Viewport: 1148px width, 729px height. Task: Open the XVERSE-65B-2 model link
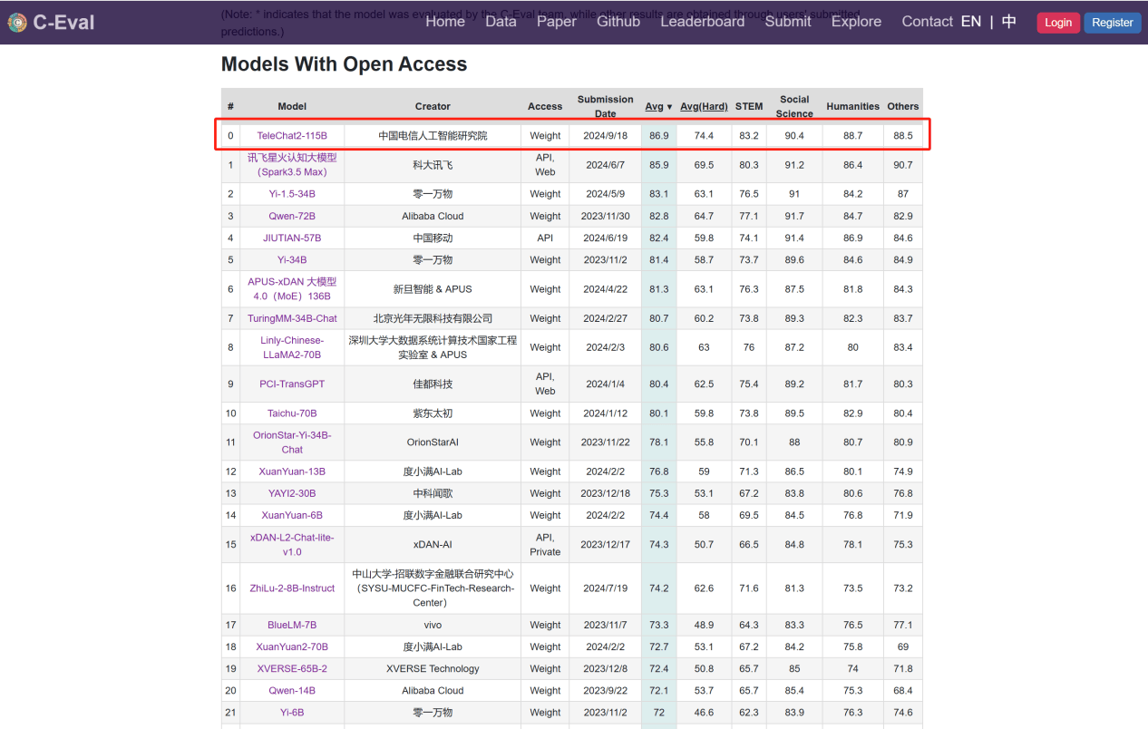(292, 669)
